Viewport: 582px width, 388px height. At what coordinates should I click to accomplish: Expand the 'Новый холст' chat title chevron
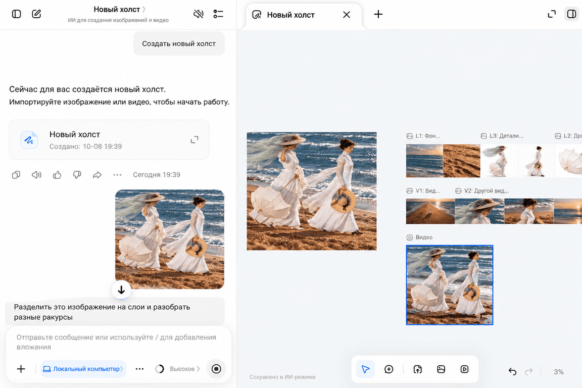(144, 9)
